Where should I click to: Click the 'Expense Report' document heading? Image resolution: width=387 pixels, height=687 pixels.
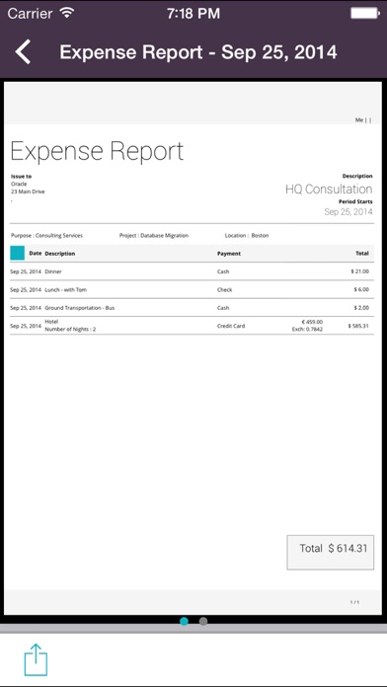click(x=97, y=152)
